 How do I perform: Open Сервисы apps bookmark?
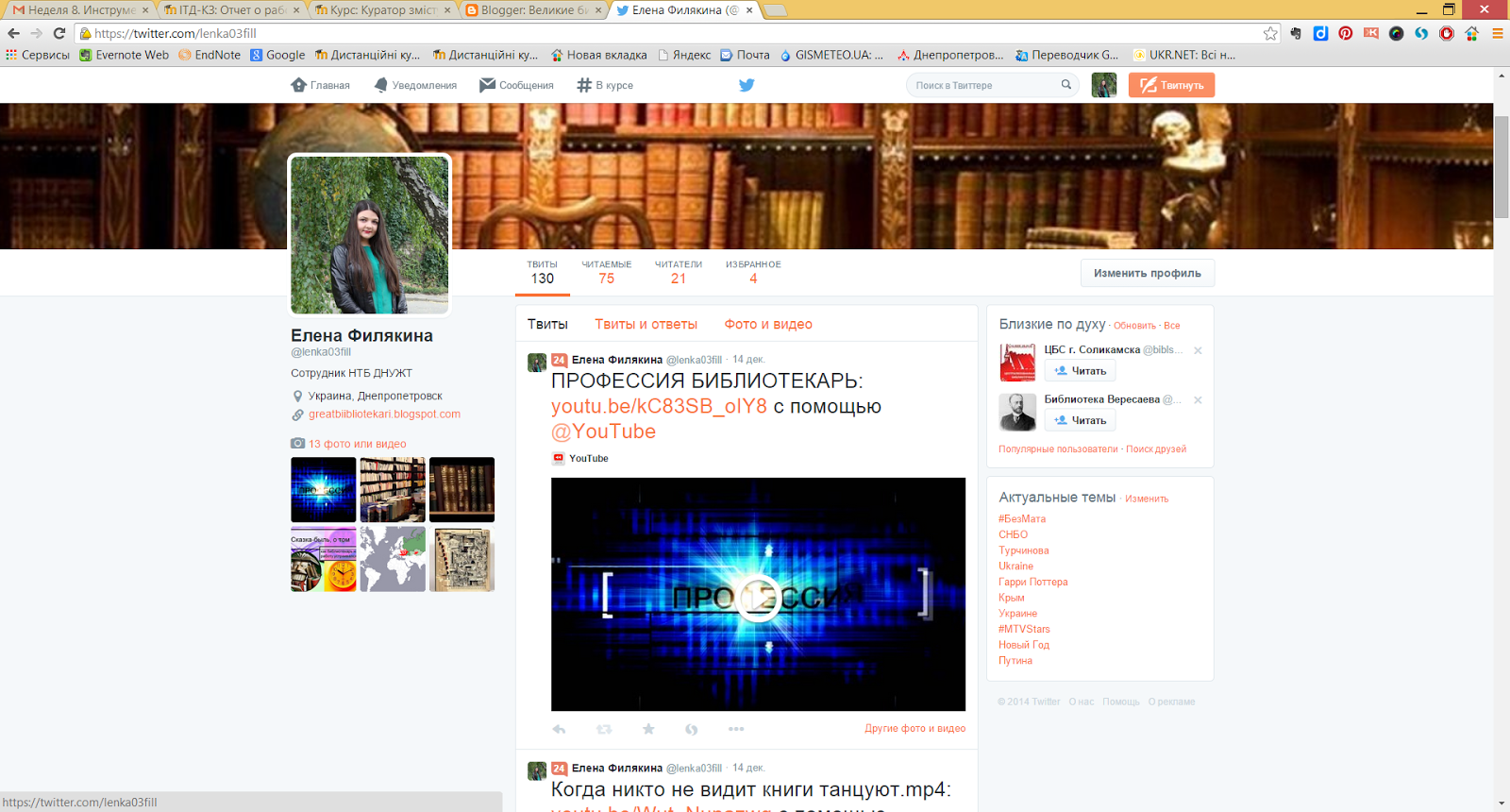point(38,55)
